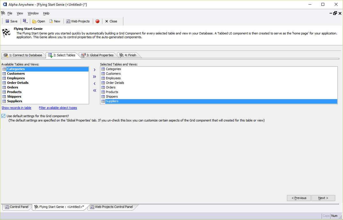Click the Save As icon with dots
Image resolution: width=343 pixels, height=220 pixels.
[x=25, y=21]
